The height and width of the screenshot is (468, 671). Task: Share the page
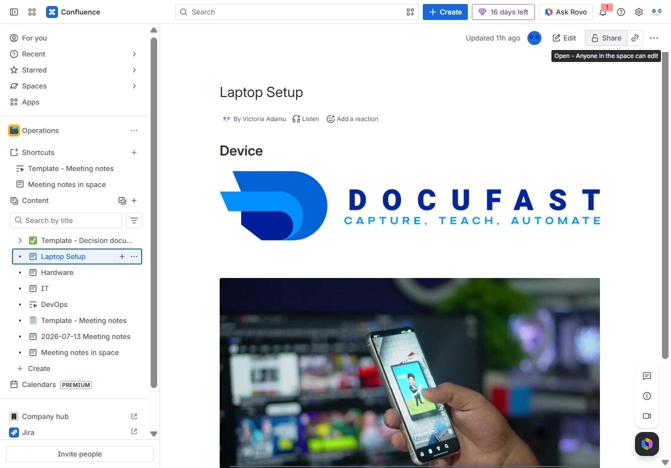coord(606,38)
